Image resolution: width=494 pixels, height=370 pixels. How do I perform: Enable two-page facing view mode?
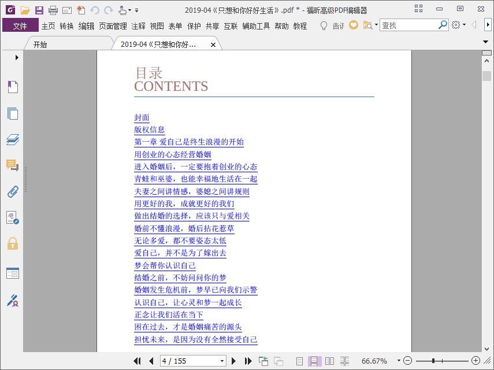(x=329, y=361)
